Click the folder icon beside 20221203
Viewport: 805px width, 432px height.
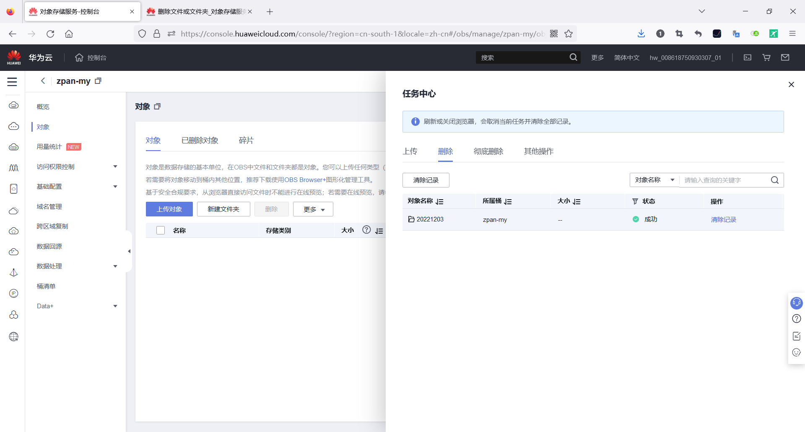click(x=411, y=219)
